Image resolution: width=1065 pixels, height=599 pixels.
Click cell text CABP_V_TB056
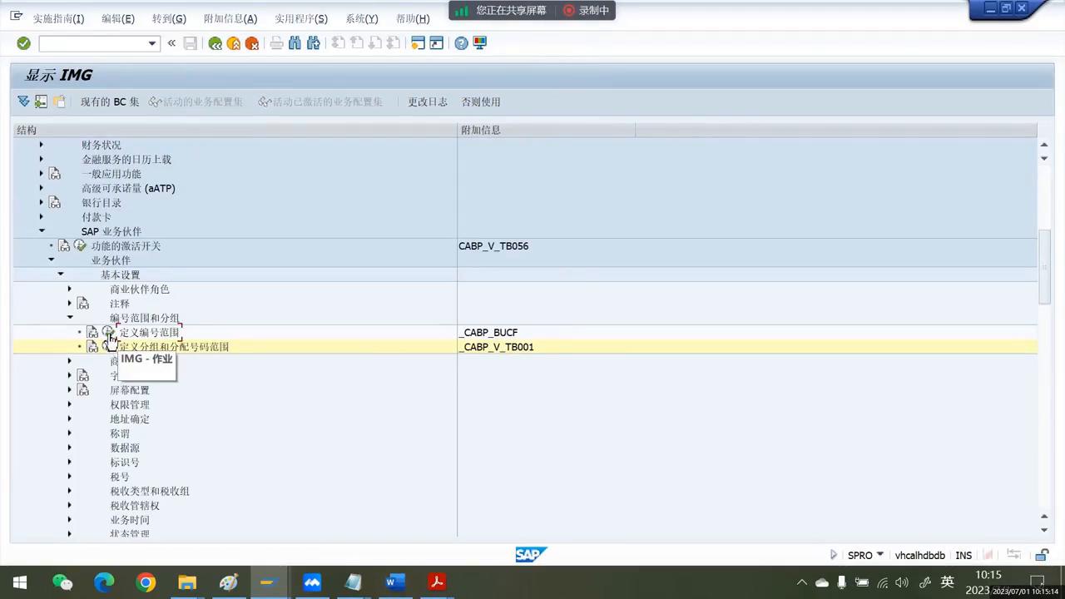click(493, 246)
